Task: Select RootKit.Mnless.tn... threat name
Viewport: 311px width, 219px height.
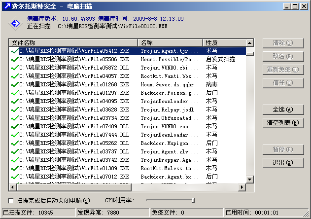Action: 170,168
